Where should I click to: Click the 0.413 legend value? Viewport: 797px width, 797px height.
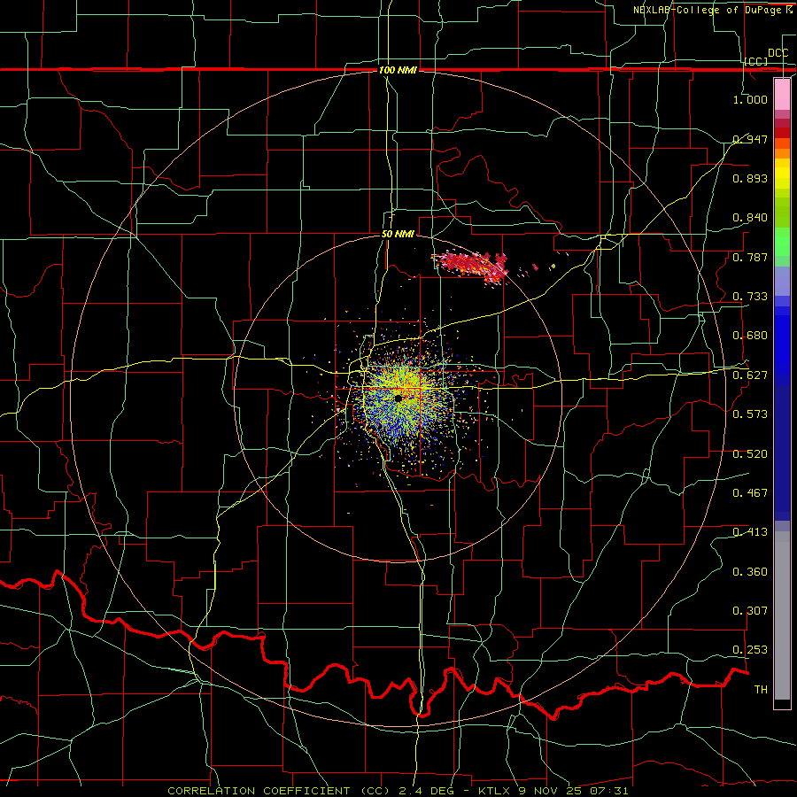tap(750, 532)
